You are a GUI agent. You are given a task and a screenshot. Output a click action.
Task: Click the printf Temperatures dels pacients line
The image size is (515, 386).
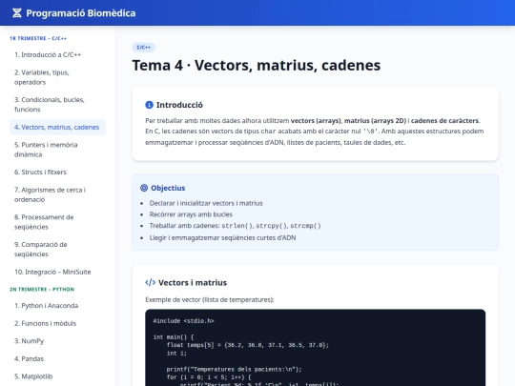point(234,369)
